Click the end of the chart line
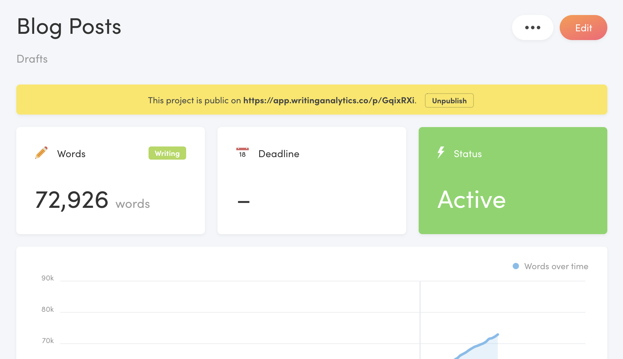623x359 pixels. click(x=498, y=335)
